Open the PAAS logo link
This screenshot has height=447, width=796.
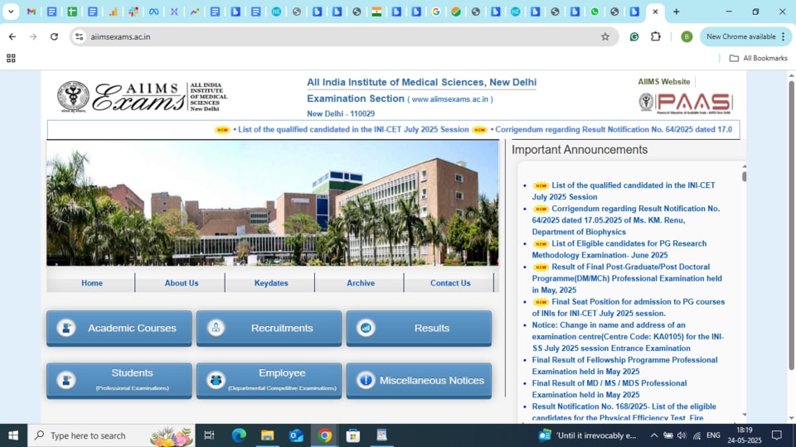[x=686, y=103]
